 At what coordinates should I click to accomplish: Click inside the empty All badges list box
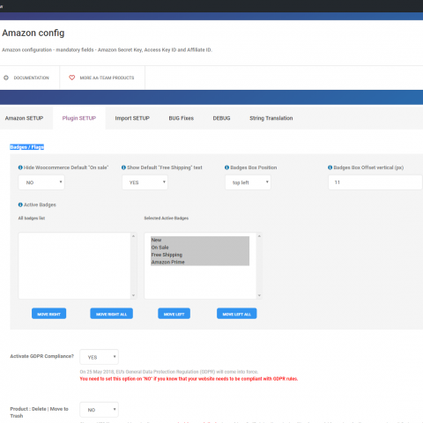click(74, 266)
